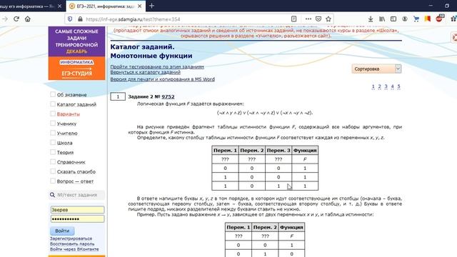Click the red adblock extension icon
The image size is (457, 257).
tap(439, 19)
